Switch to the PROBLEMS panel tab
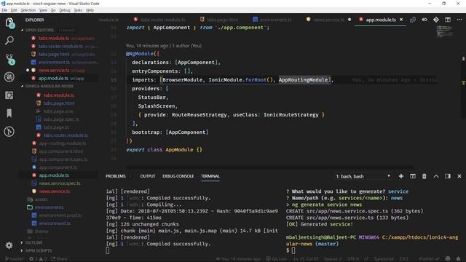The width and height of the screenshot is (466, 262). click(x=116, y=176)
